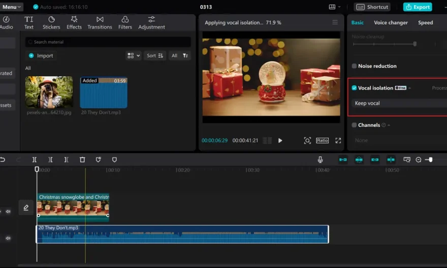Screen dimensions: 447x268
Task: Click the delete clip trash icon
Action: click(82, 160)
